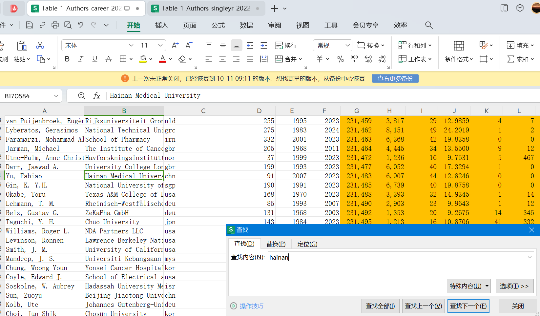Switch to 插入 ribbon tab
Viewport: 540px width, 316px height.
161,25
